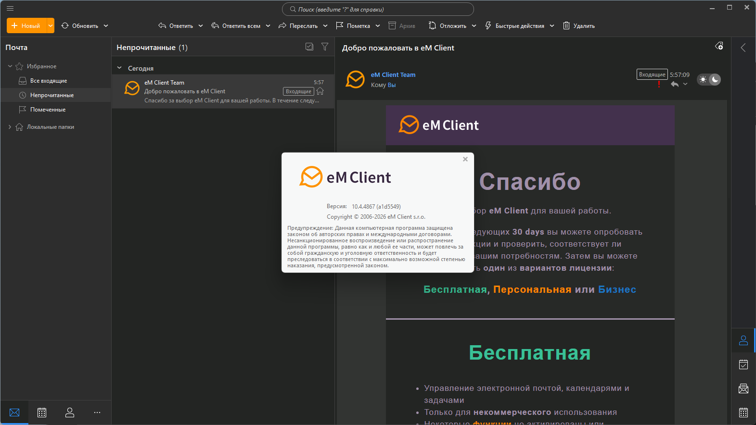The height and width of the screenshot is (425, 756).
Task: Close the eM Client about dialog
Action: coord(465,159)
